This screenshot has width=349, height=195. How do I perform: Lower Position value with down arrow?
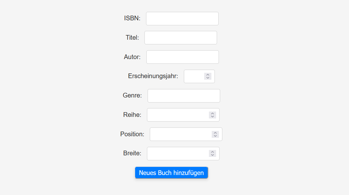215,136
